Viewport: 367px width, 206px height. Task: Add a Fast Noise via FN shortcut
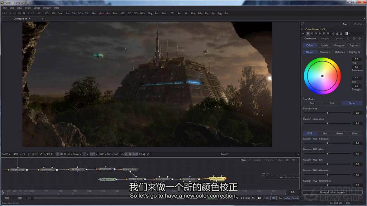pos(53,13)
